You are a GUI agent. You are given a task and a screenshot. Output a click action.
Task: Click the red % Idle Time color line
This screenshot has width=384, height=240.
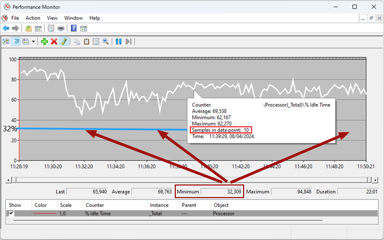pyautogui.click(x=45, y=213)
